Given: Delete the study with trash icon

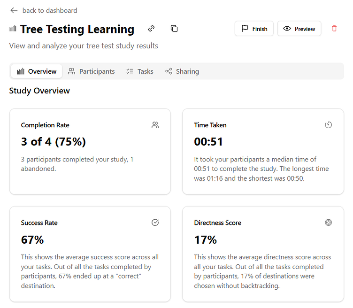Looking at the screenshot, I should (334, 29).
